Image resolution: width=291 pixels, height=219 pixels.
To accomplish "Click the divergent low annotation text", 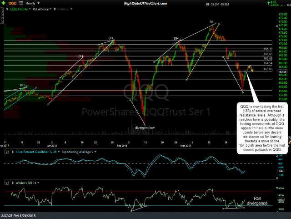I will point(145,128).
